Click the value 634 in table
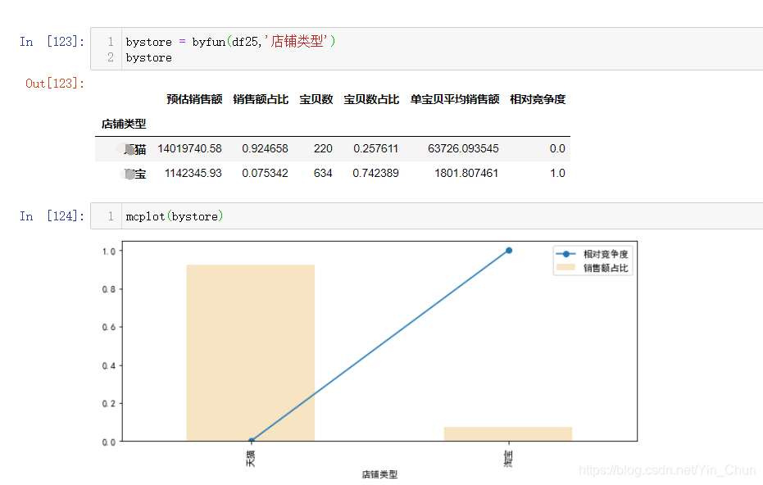The height and width of the screenshot is (485, 763). [x=323, y=173]
